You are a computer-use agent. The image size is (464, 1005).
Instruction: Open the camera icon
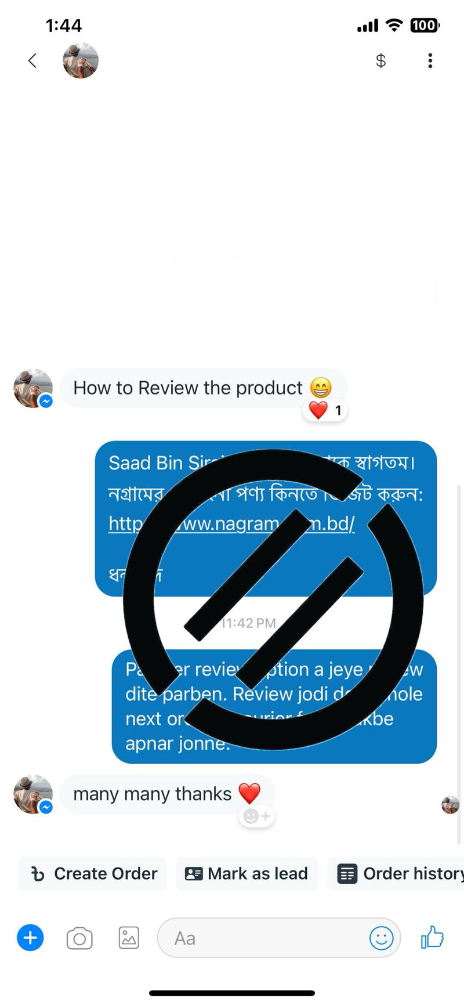79,938
